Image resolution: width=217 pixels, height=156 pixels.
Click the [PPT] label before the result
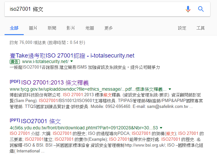15,120
